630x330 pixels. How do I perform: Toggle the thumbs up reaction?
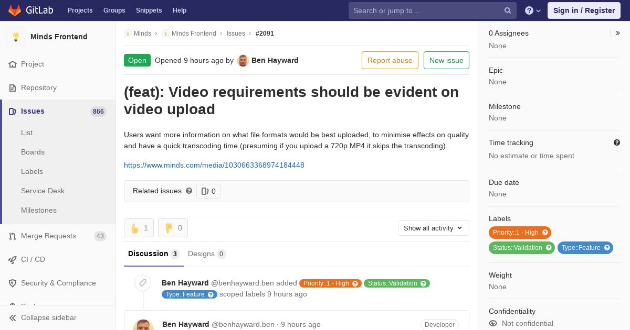[139, 228]
